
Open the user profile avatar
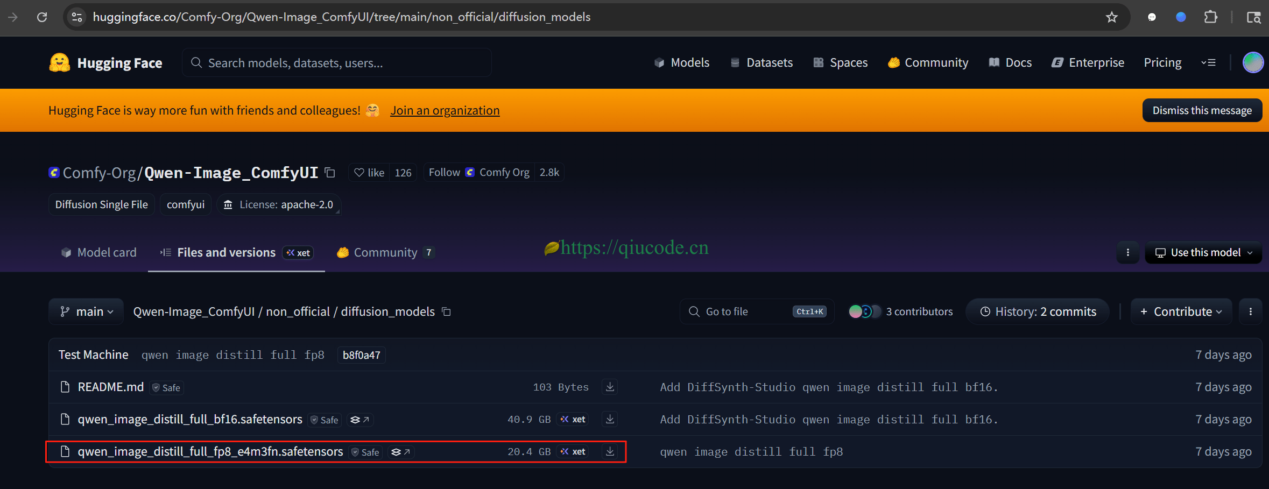pos(1253,62)
